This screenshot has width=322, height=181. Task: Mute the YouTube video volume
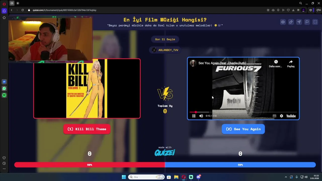pos(201,116)
